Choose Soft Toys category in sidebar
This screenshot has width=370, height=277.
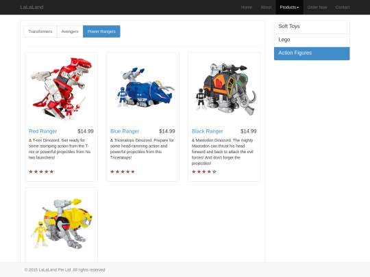tap(312, 27)
